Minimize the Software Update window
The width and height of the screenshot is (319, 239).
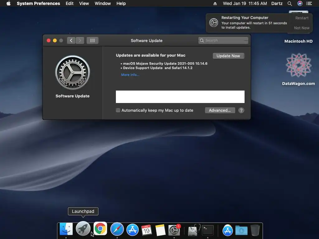[x=55, y=40]
